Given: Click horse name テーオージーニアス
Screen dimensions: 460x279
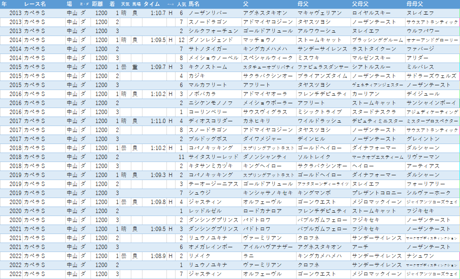Looking at the screenshot, I should pos(213,184).
